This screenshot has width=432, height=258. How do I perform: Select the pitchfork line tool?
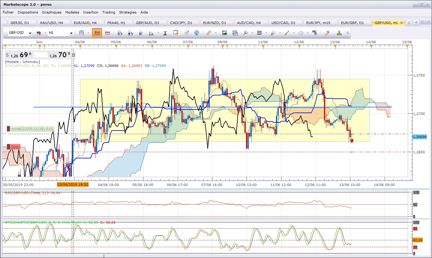pyautogui.click(x=246, y=33)
